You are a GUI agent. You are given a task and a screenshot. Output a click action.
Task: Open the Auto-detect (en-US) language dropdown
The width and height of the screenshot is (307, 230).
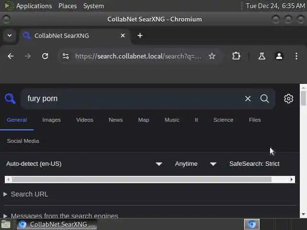tap(84, 164)
